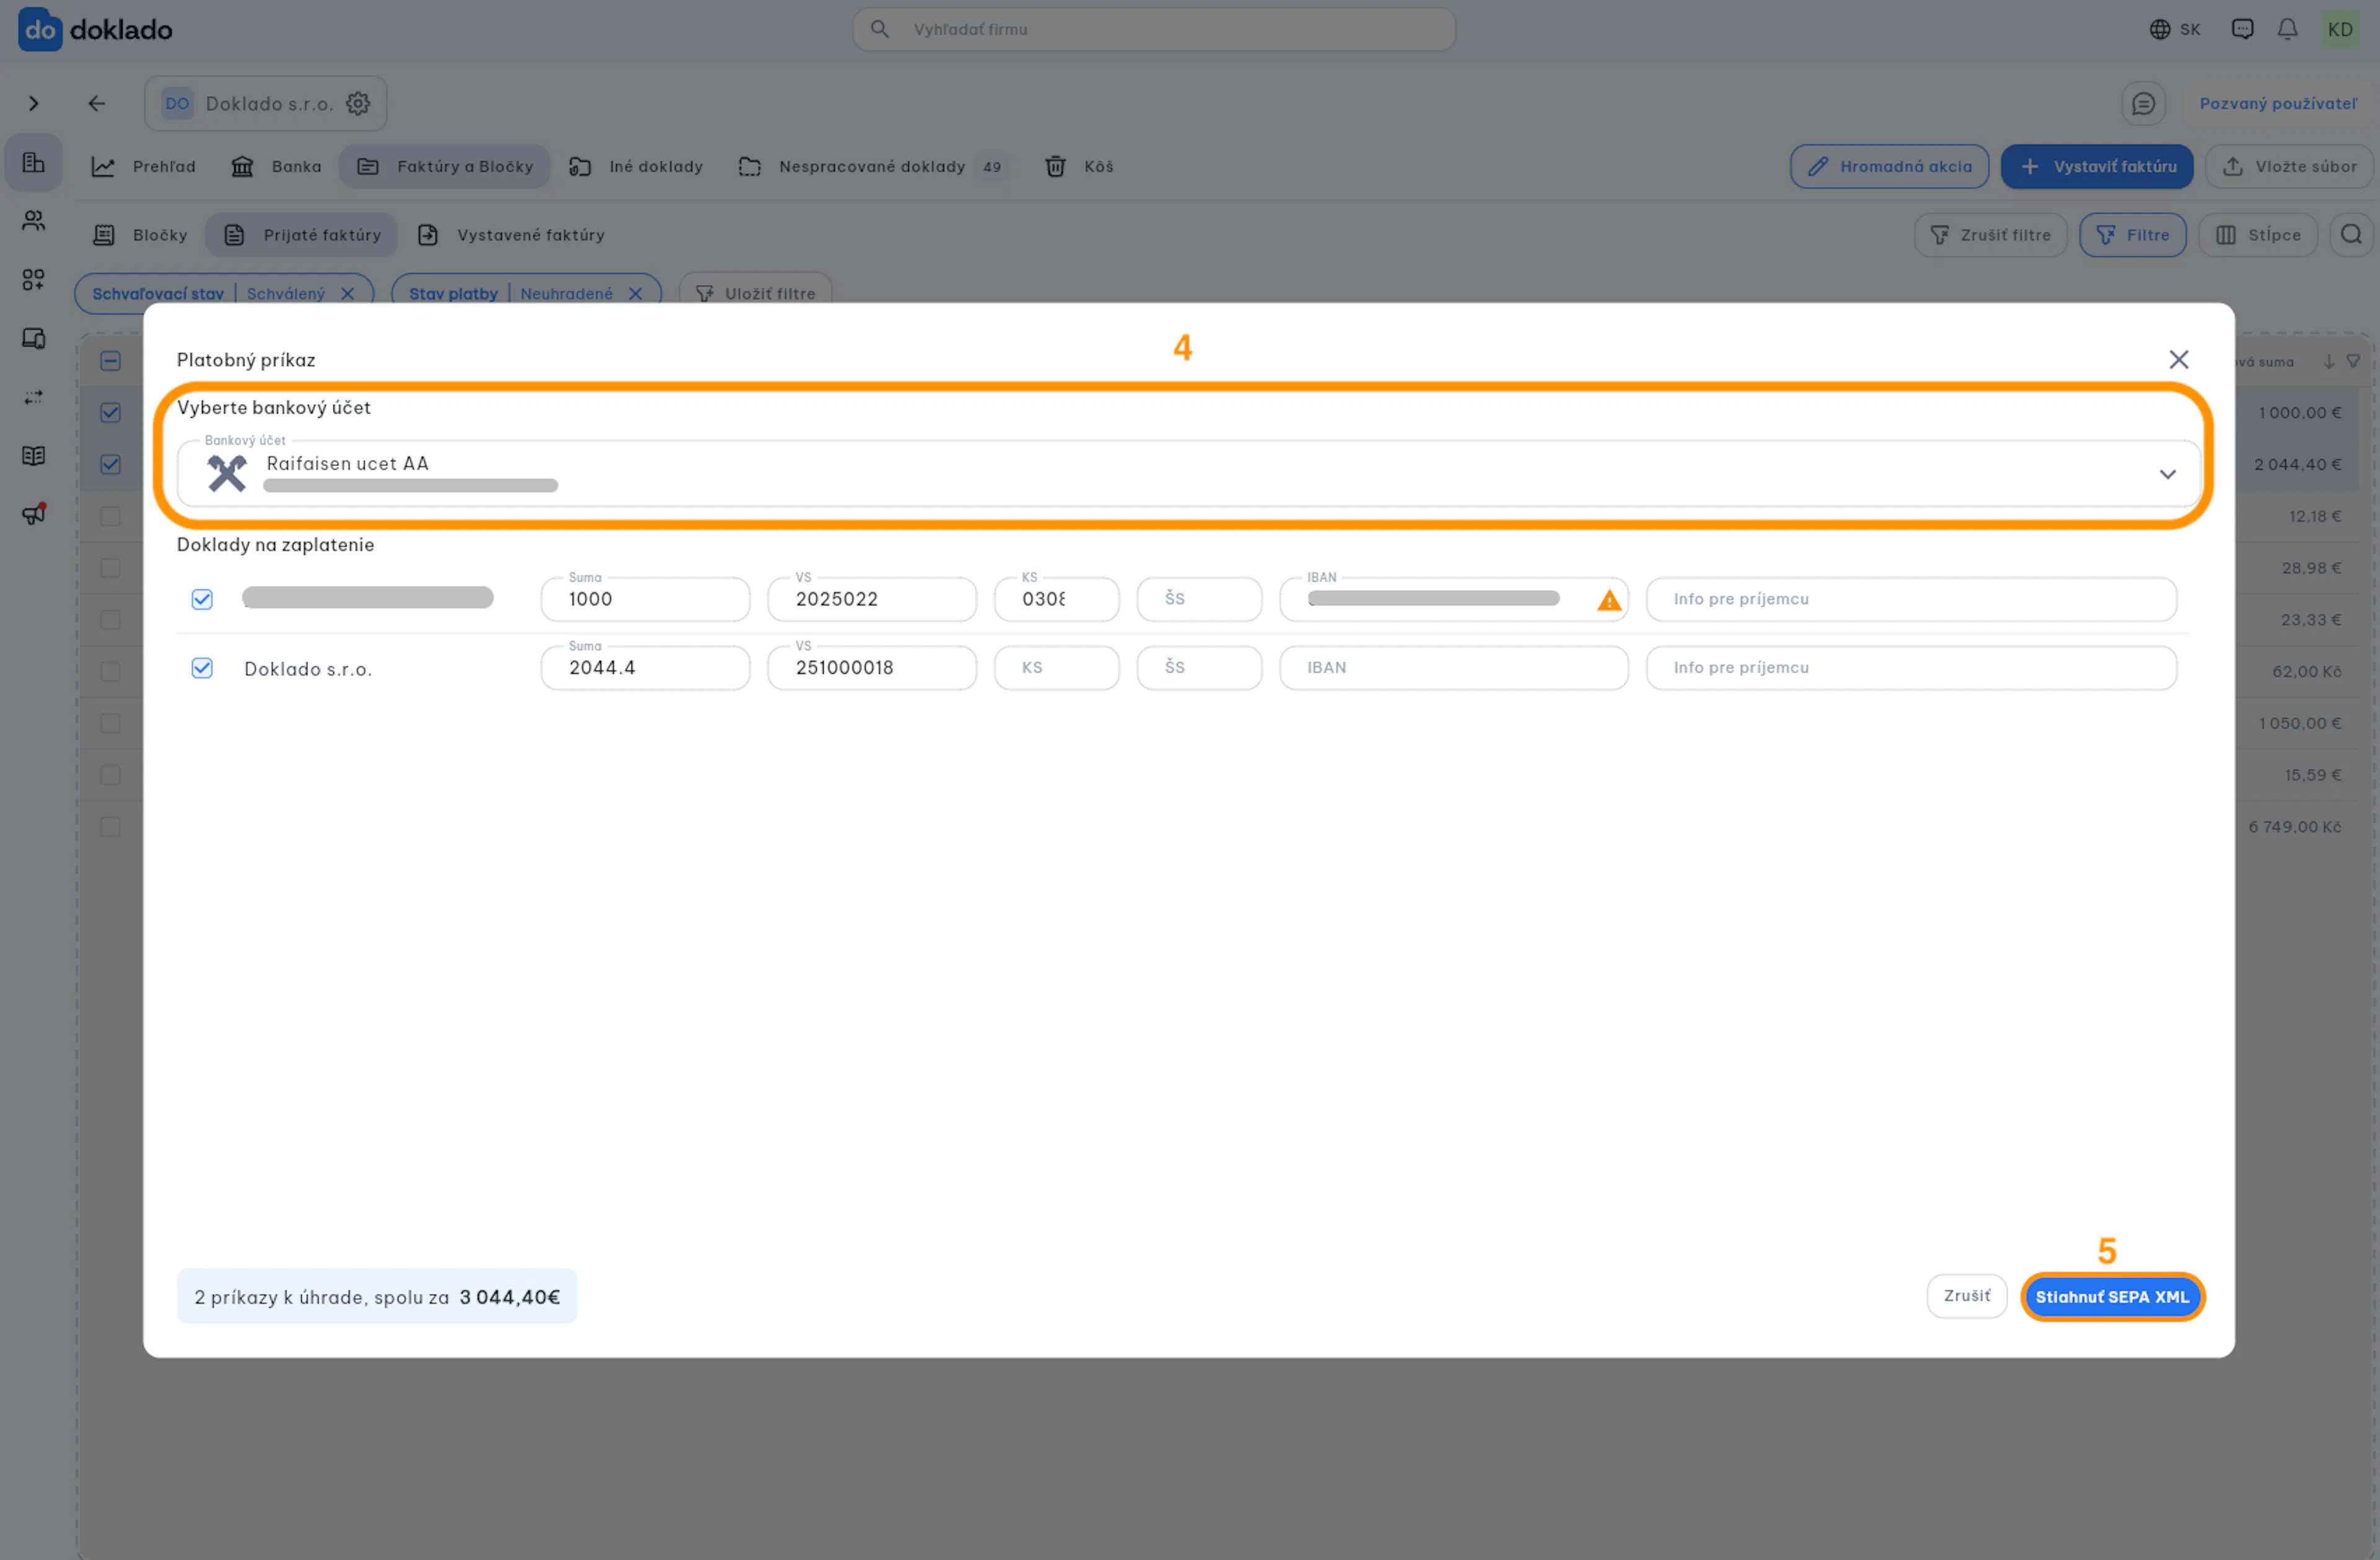2380x1560 pixels.
Task: Select the Prijaté faktúry subtab
Action: [302, 234]
